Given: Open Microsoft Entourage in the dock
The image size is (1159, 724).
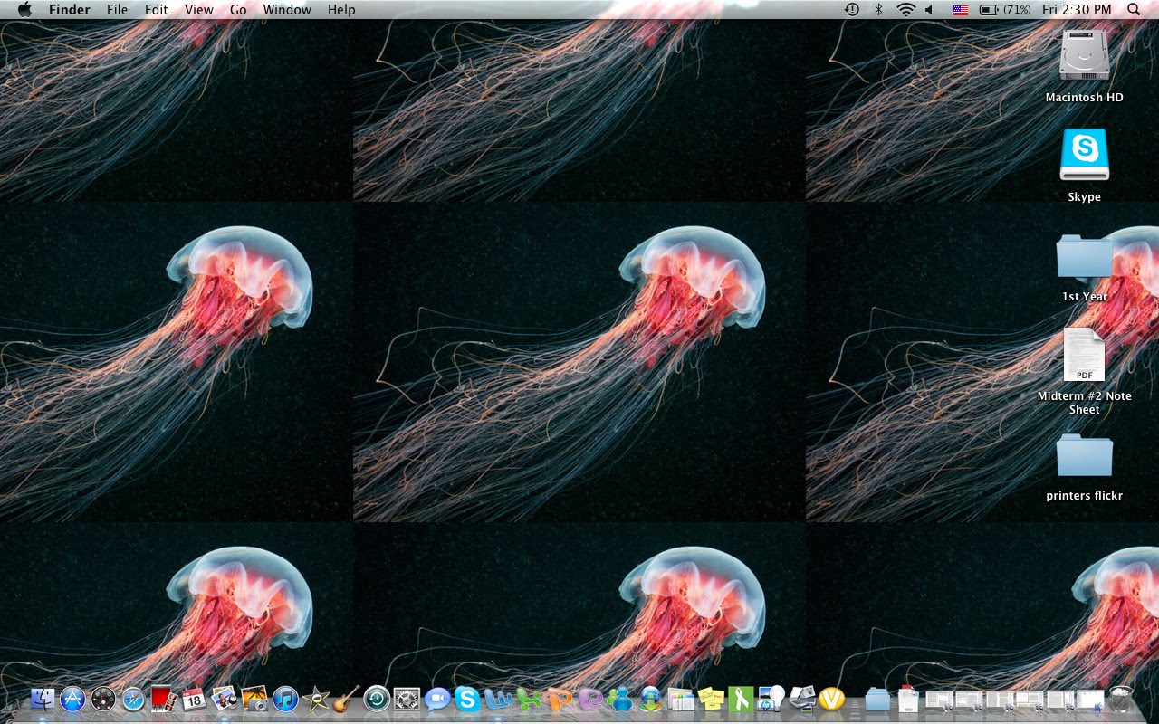Looking at the screenshot, I should tap(589, 699).
